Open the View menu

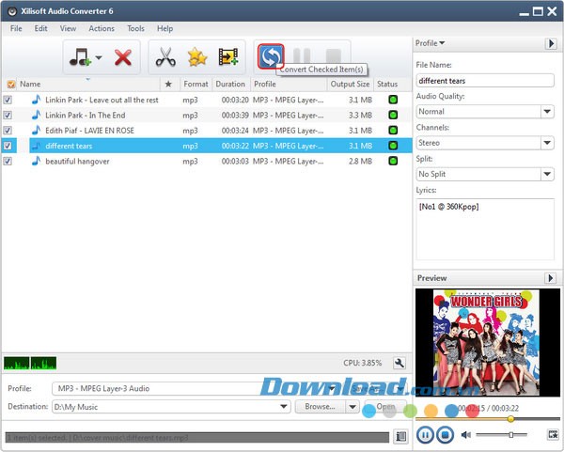[68, 28]
